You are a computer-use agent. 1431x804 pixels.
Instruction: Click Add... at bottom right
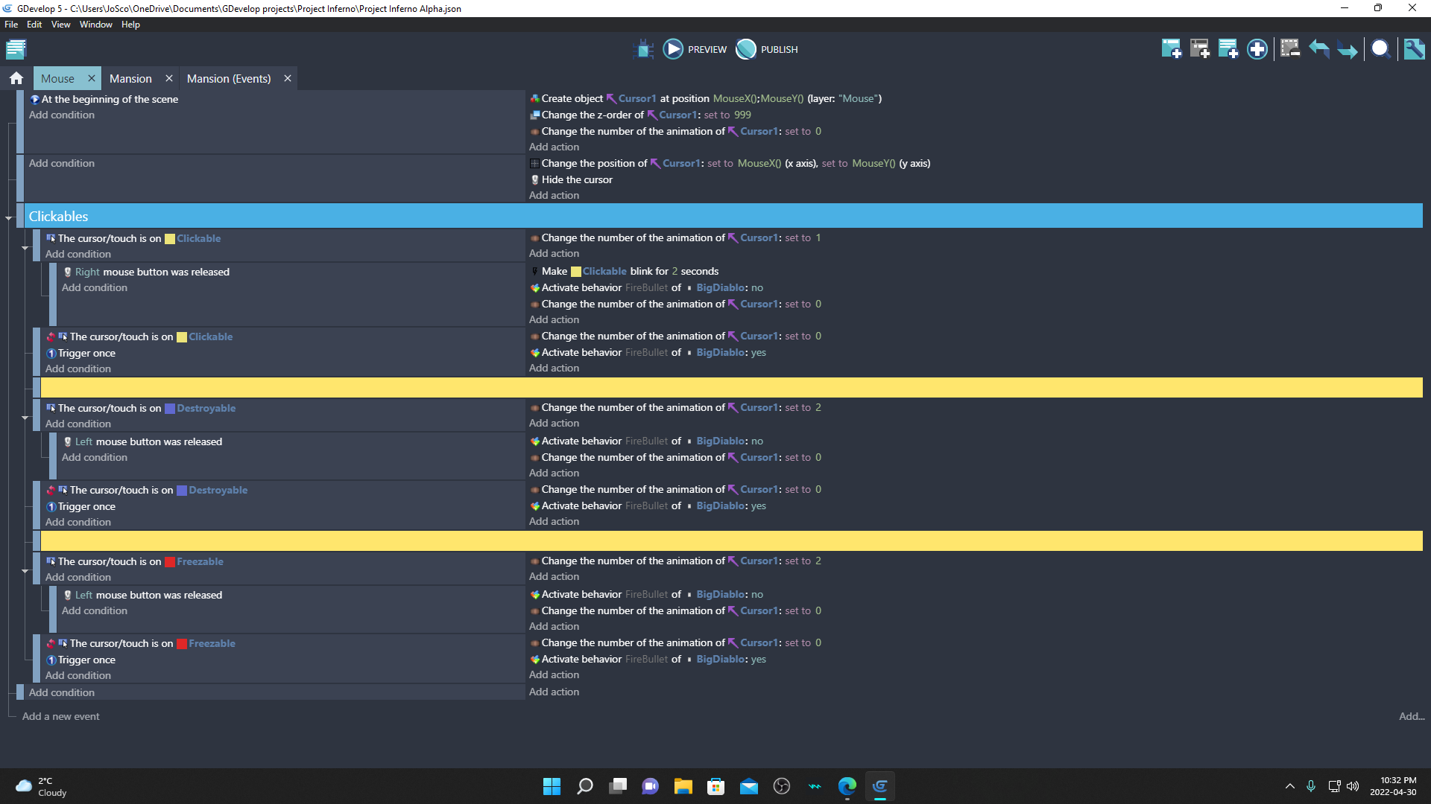coord(1412,716)
